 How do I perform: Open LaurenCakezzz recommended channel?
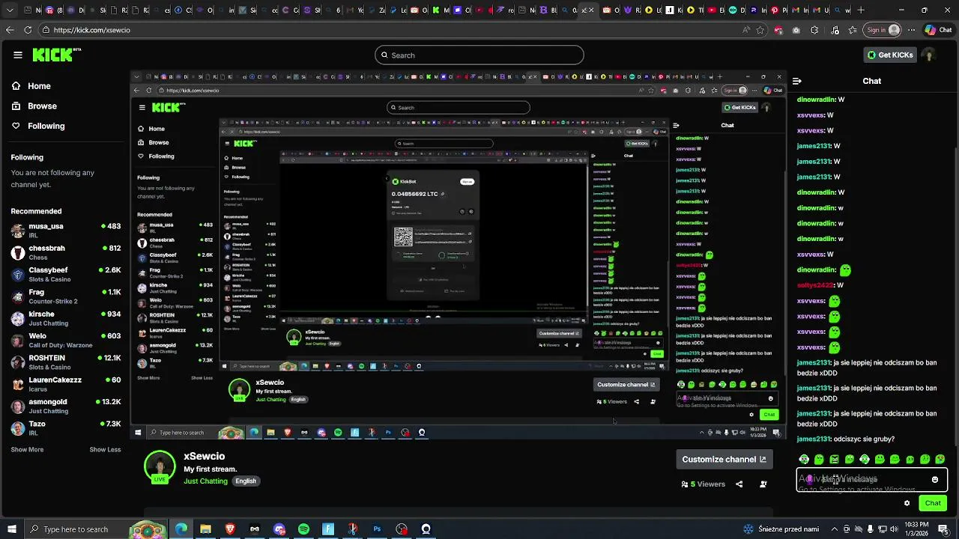(x=66, y=384)
